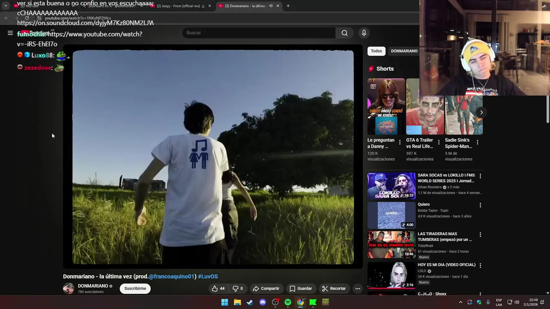Screen dimensions: 550x309
Task: Open the clock and date panel
Action: tap(531, 302)
